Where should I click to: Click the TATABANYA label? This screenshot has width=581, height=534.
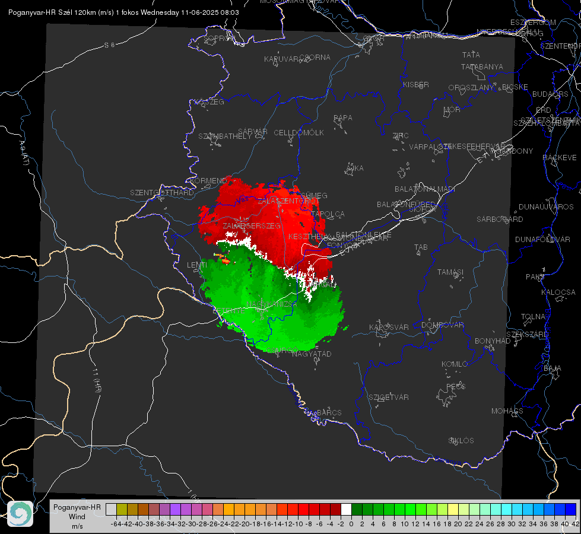point(482,66)
